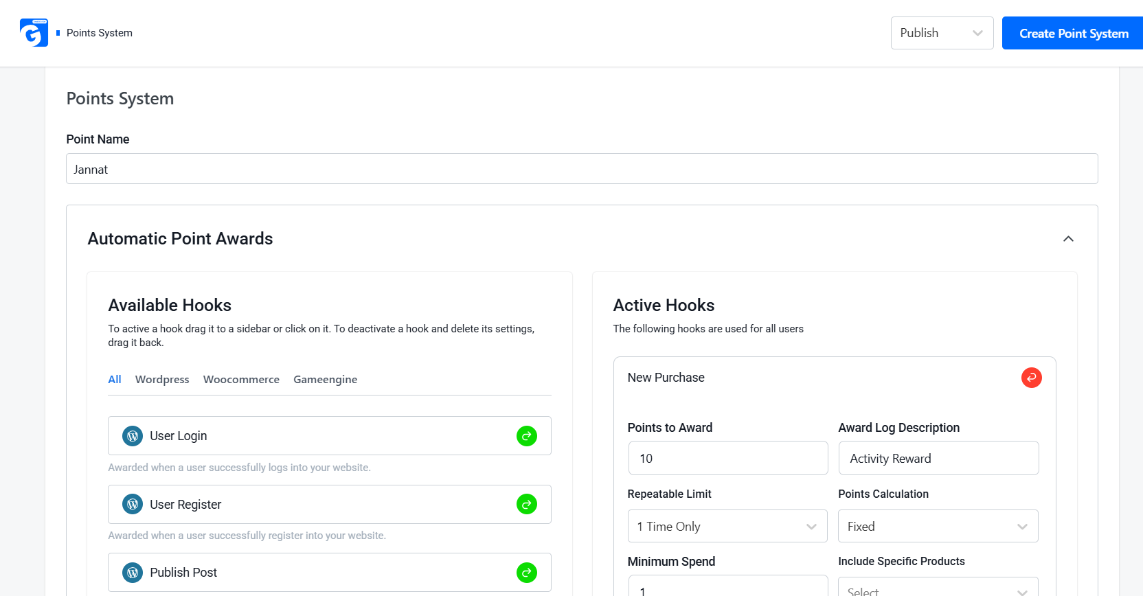This screenshot has width=1143, height=596.
Task: Click the Points System breadcrumb link
Action: [x=100, y=33]
